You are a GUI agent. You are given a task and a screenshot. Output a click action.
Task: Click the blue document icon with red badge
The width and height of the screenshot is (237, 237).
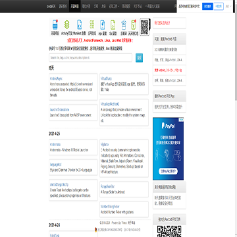[55, 24]
